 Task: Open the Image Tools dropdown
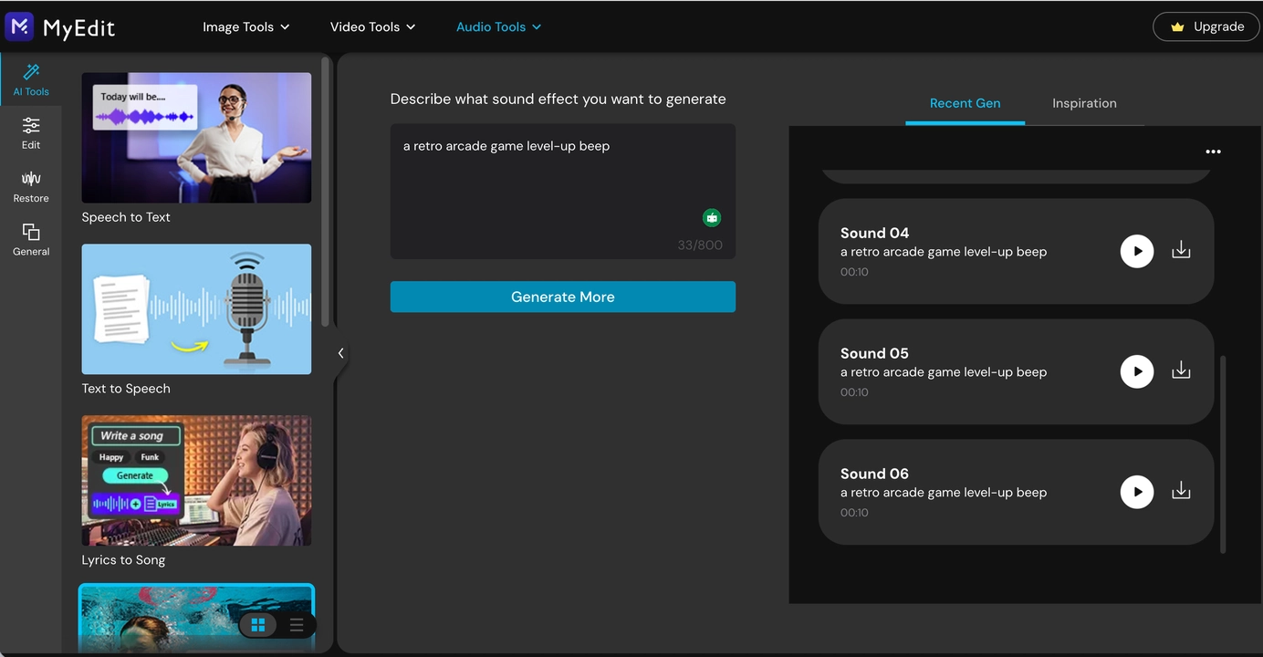[x=245, y=26]
